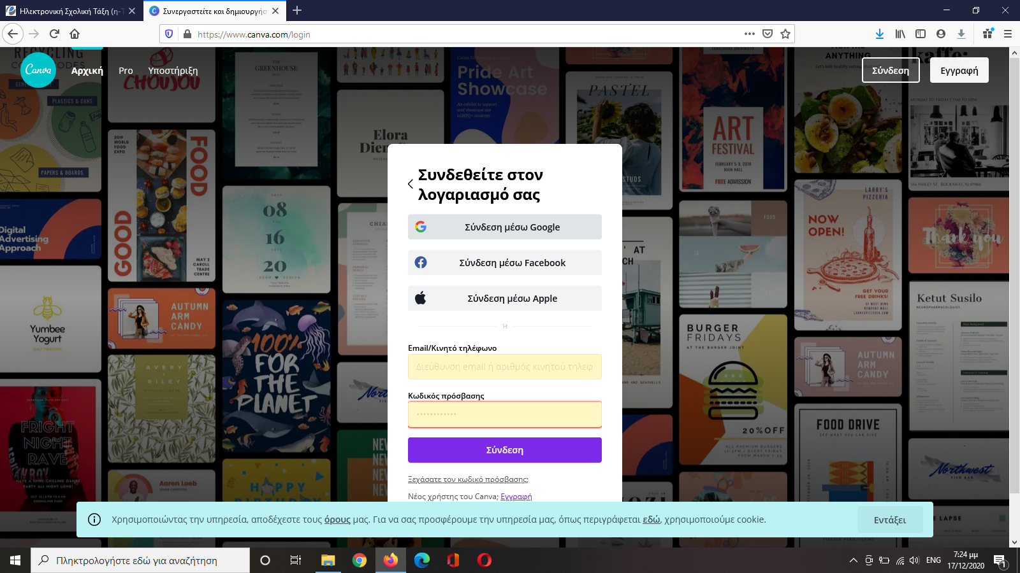Open Microsoft Office from the taskbar
Viewport: 1020px width, 573px height.
pyautogui.click(x=453, y=560)
